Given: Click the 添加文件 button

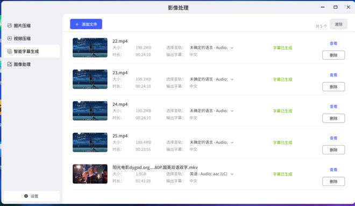Looking at the screenshot, I should click(x=86, y=24).
